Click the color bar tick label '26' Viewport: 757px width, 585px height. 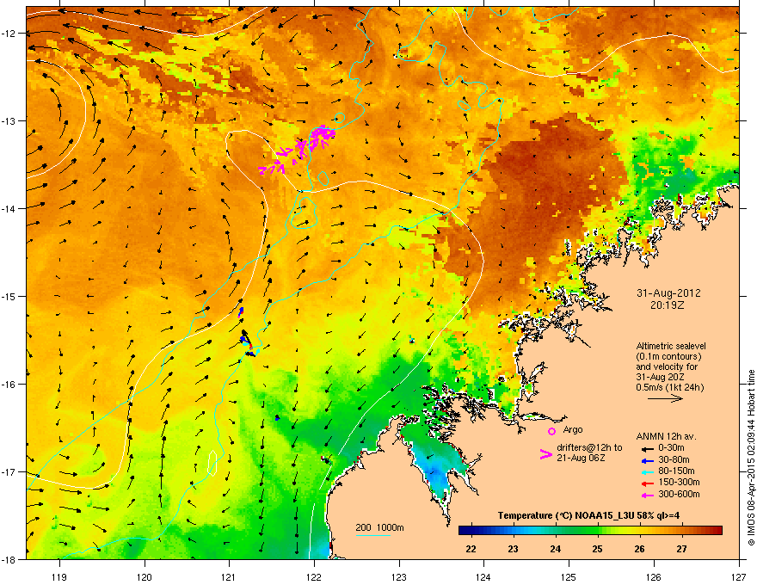pos(639,549)
